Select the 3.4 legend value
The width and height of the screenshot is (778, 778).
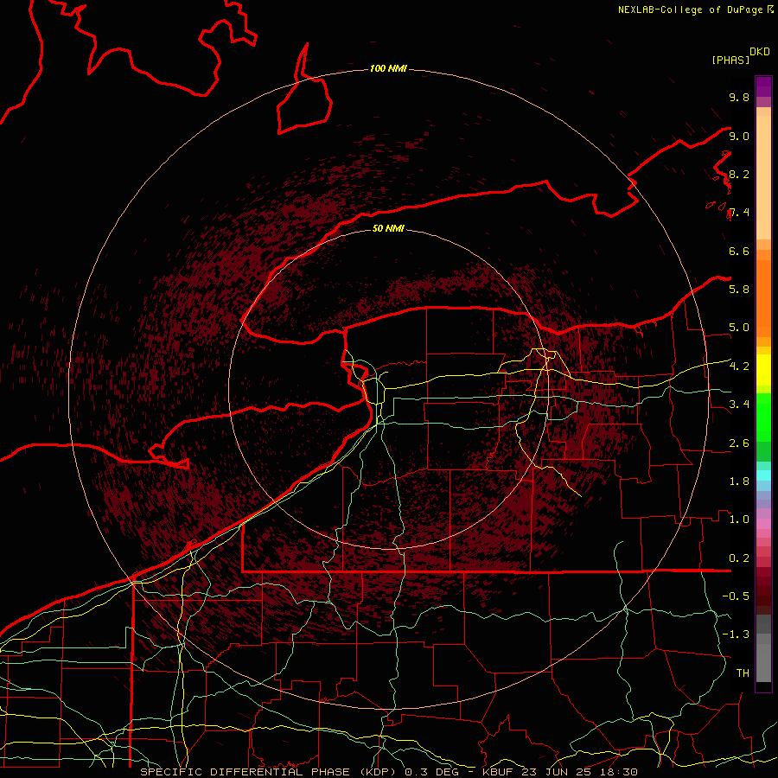pos(739,405)
